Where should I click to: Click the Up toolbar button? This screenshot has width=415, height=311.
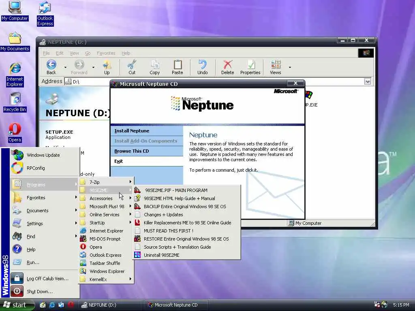coord(107,67)
